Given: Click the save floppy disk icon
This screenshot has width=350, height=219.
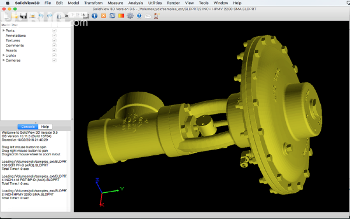Looking at the screenshot, I should 23,16.
